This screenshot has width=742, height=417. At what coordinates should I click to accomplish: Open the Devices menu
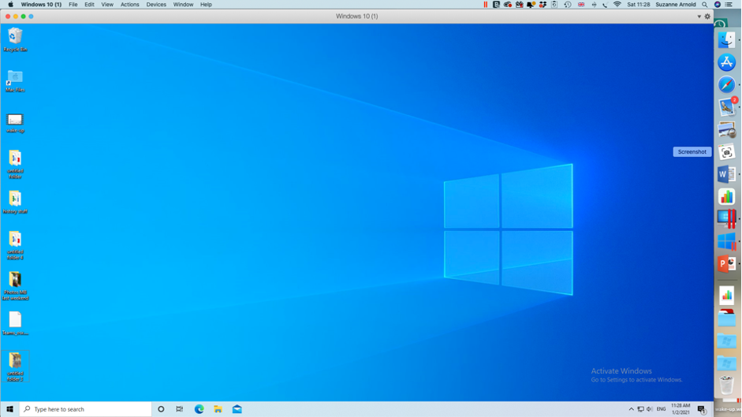coord(156,4)
